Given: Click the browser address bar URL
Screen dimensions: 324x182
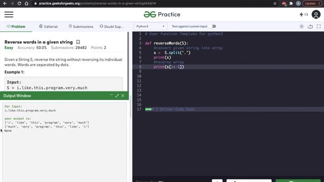Looking at the screenshot, I should tap(97, 4).
